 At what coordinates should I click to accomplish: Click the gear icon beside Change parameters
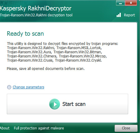click(9, 87)
